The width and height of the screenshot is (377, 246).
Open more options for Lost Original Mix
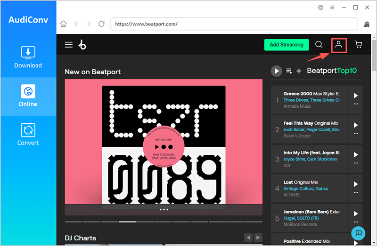(356, 193)
